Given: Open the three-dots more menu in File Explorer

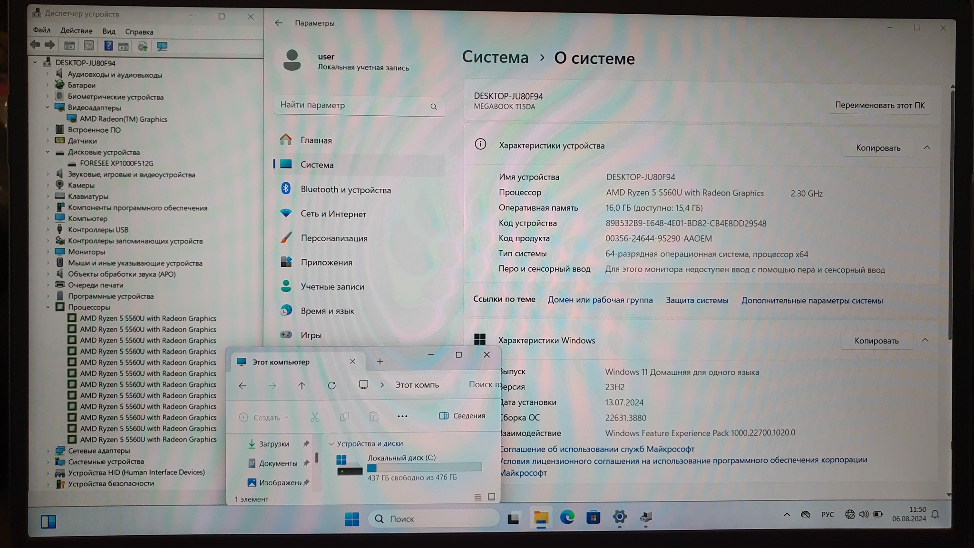Looking at the screenshot, I should (x=402, y=416).
